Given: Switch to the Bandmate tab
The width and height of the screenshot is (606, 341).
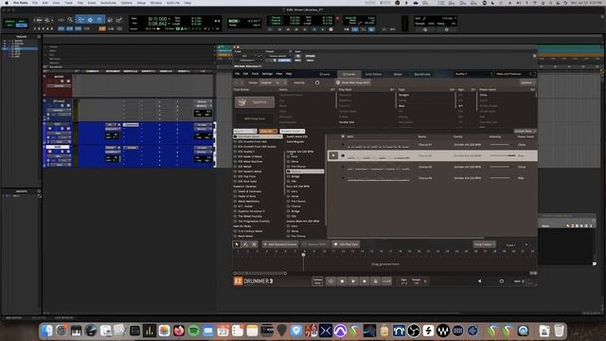Looking at the screenshot, I should click(422, 74).
